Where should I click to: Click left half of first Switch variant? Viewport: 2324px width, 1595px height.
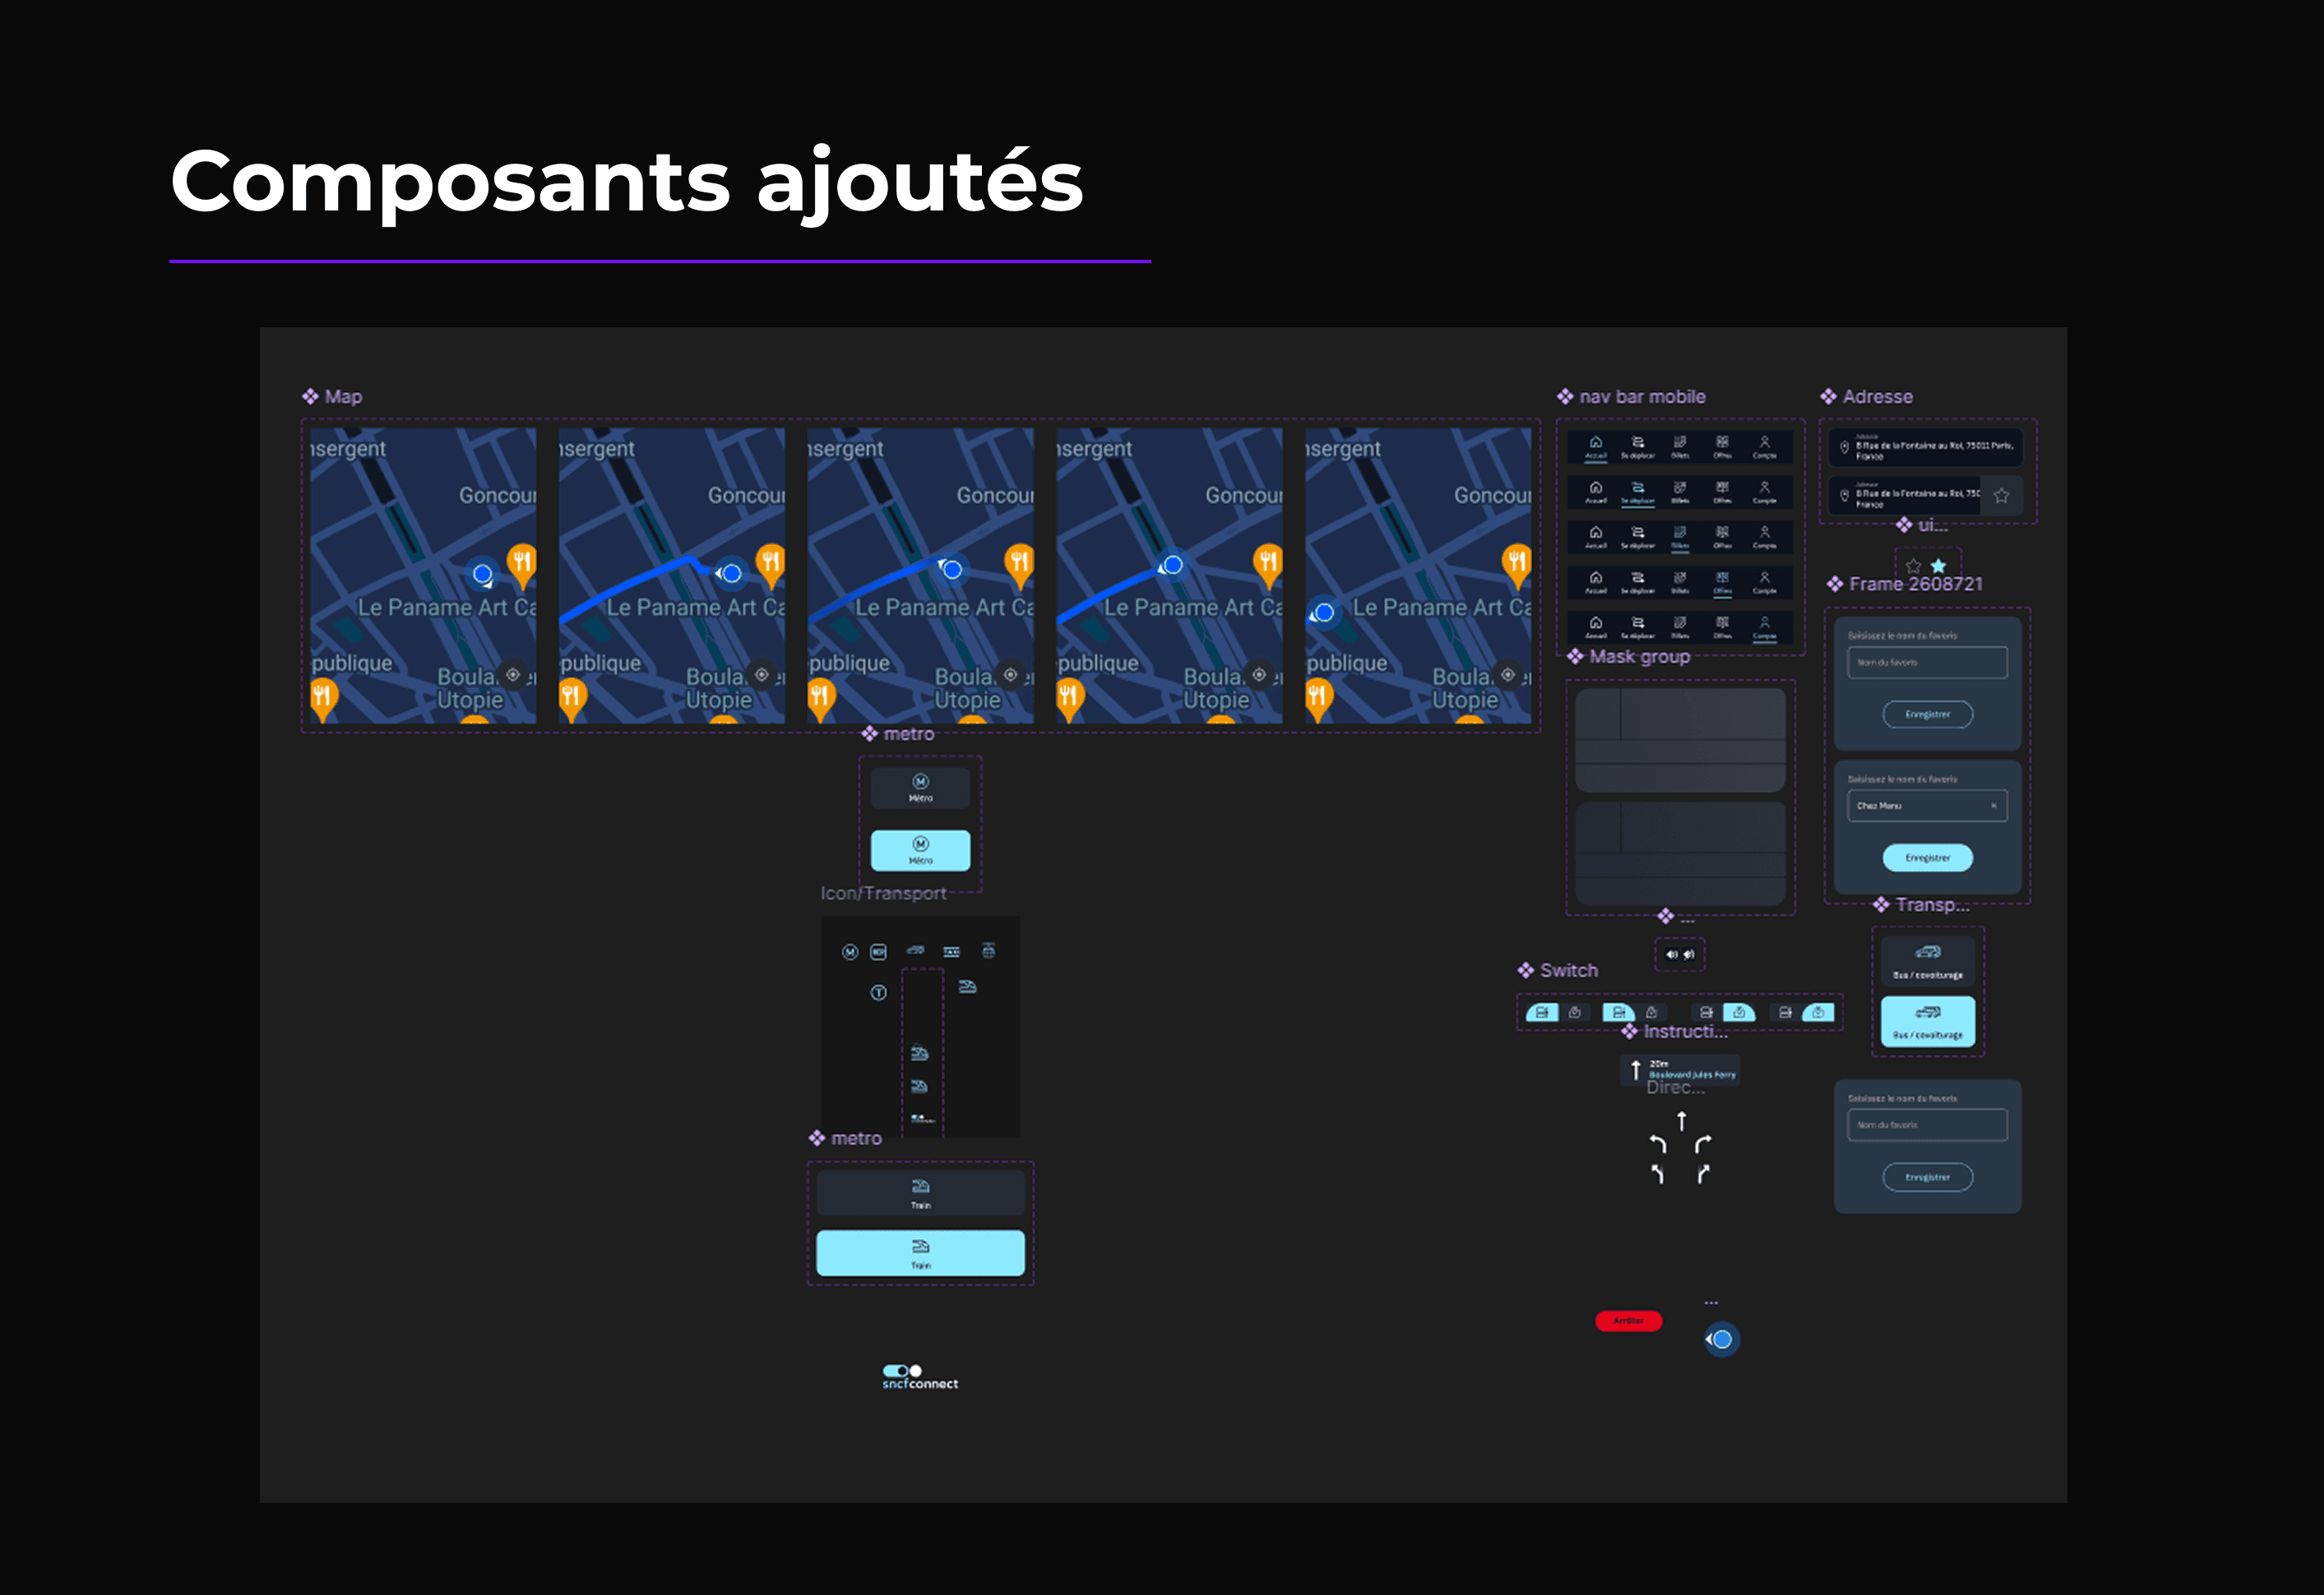click(1542, 1012)
